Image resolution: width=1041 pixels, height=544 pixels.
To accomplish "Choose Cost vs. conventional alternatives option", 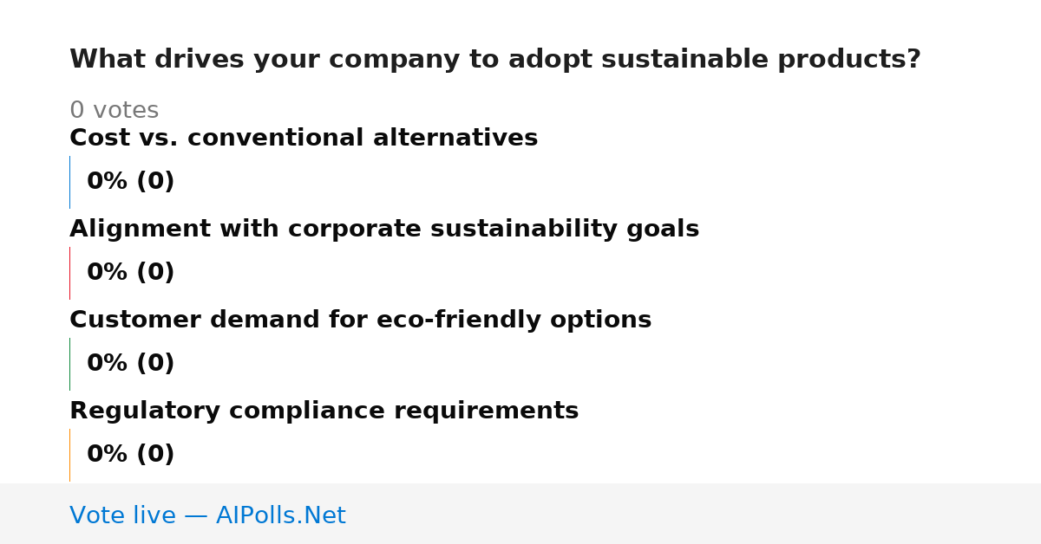I will point(304,139).
